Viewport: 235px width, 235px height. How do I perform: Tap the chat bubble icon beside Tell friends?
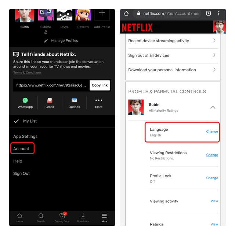(x=16, y=54)
